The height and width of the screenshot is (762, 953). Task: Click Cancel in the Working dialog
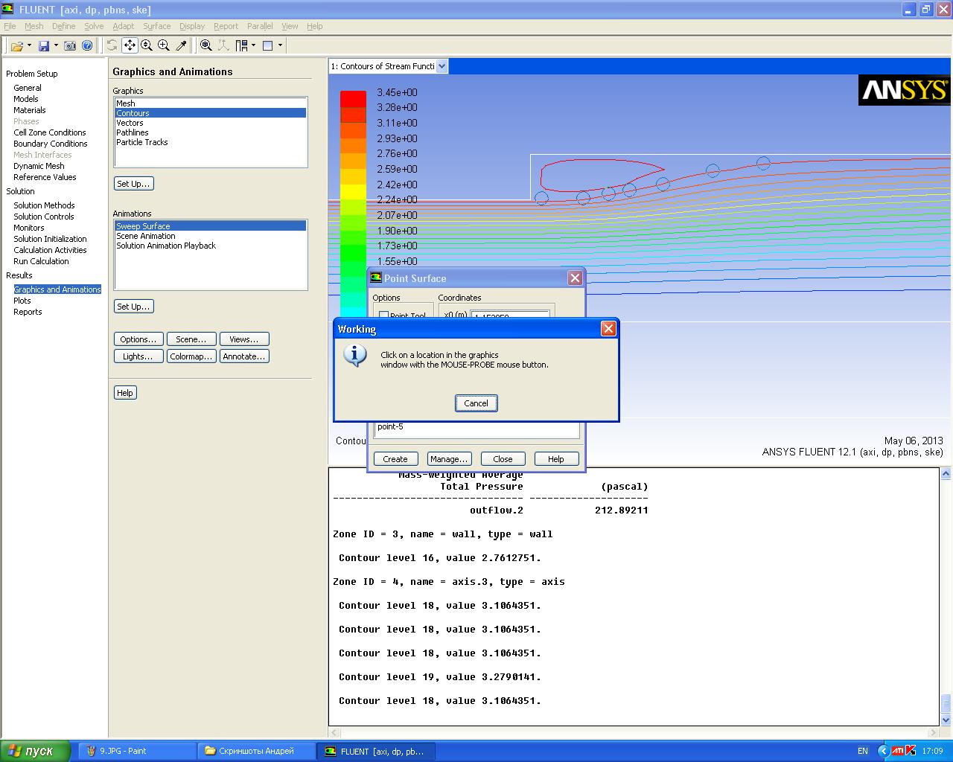pos(476,403)
